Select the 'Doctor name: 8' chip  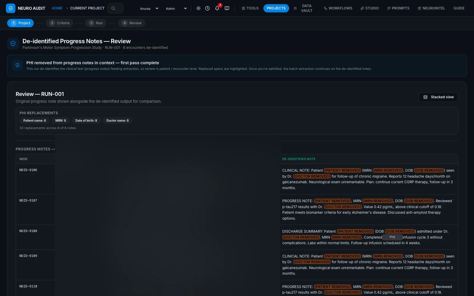click(118, 120)
